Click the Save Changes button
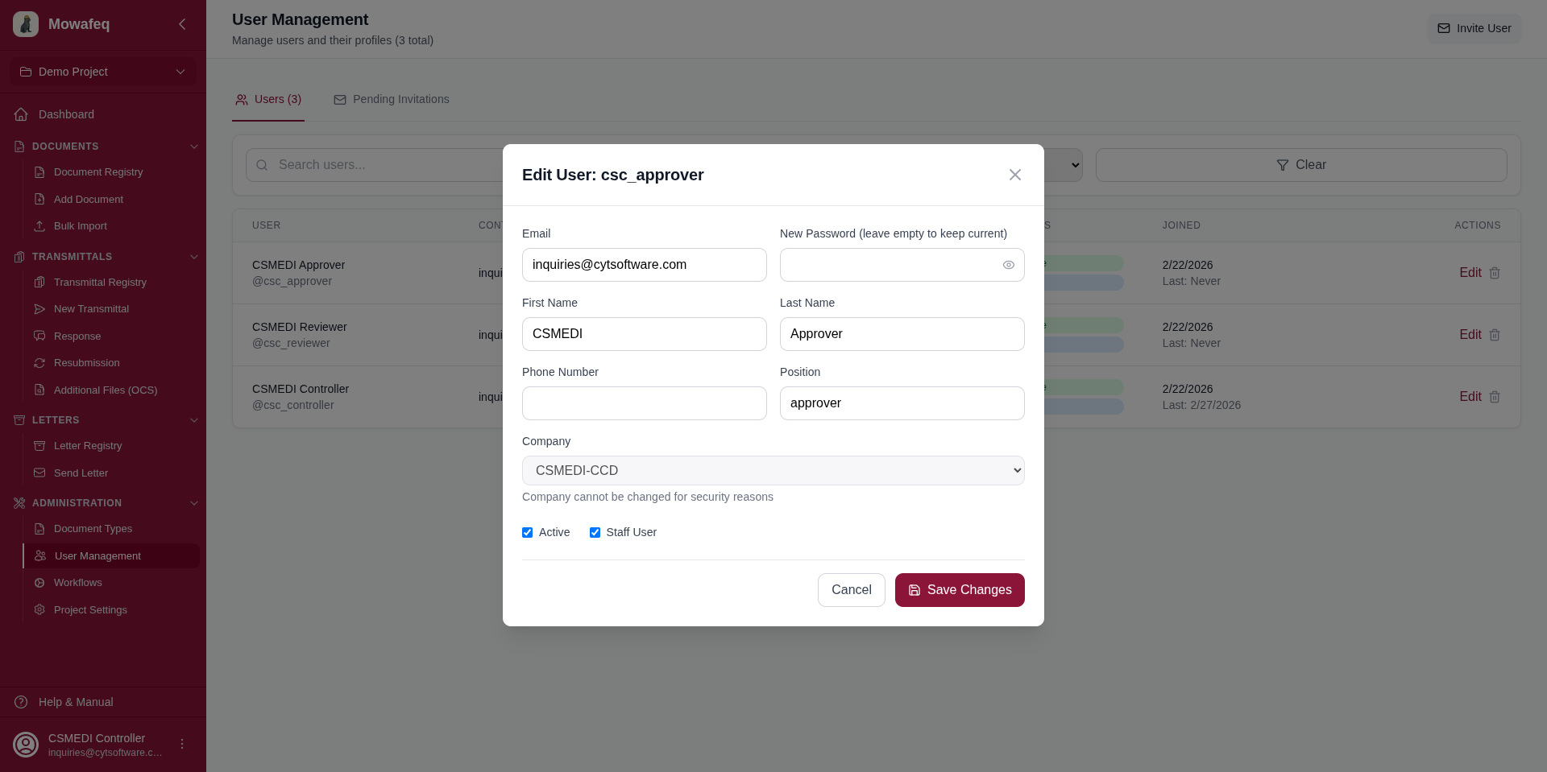1547x772 pixels. click(959, 589)
